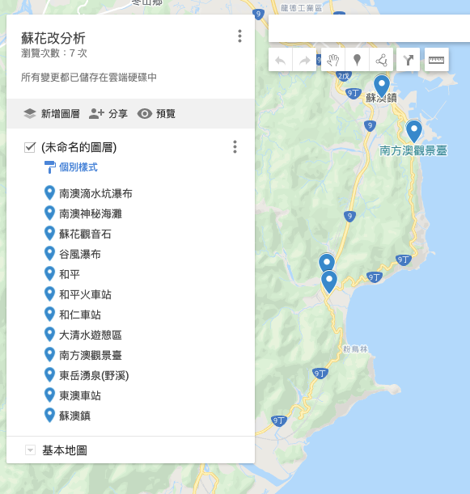The width and height of the screenshot is (470, 494).
Task: Click the 個別樣式 style link
Action: (x=78, y=167)
